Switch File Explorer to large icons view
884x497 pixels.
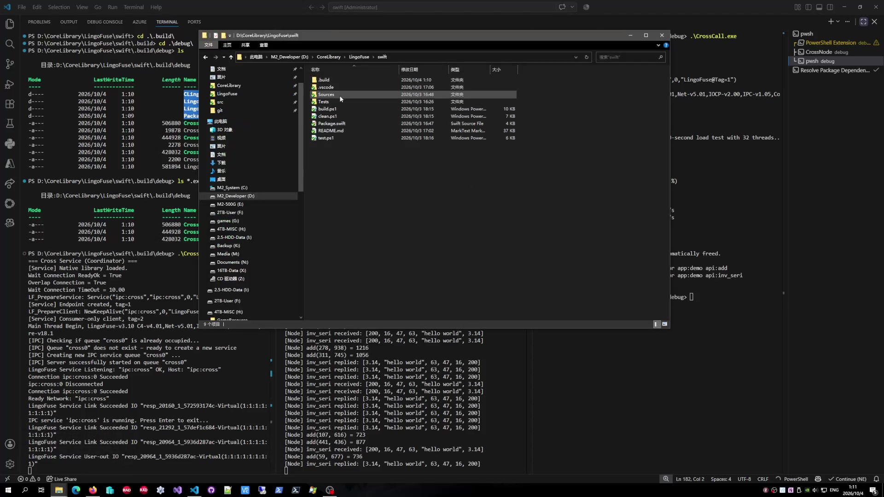pyautogui.click(x=664, y=324)
